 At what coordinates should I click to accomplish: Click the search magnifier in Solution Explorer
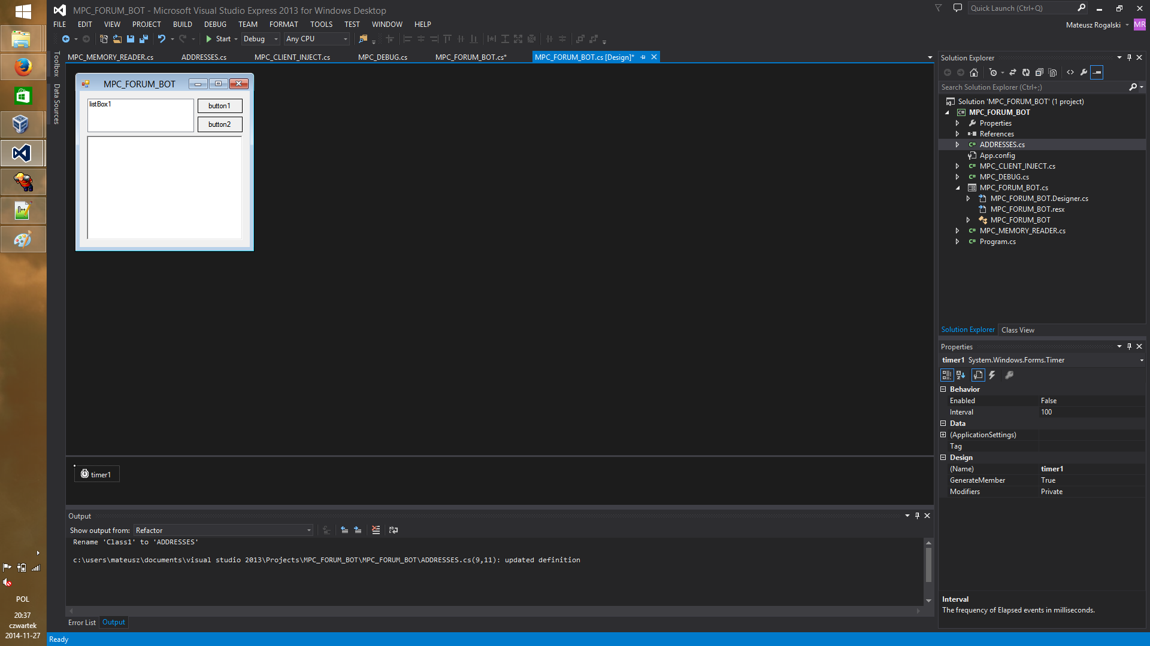[x=1133, y=87]
